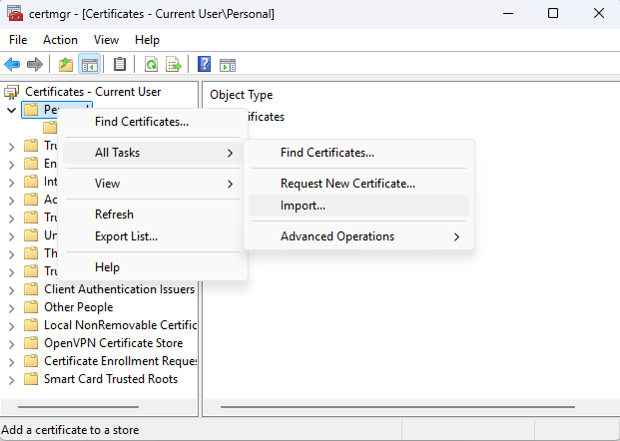
Task: Click the OpenVPN Certificate Store folder icon
Action: tap(31, 343)
